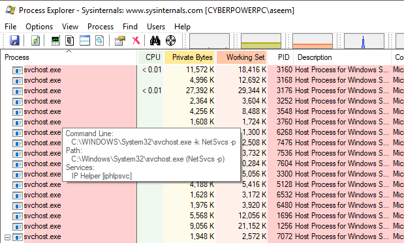Click the red Kill Process icon
This screenshot has width=404, height=243.
point(136,40)
